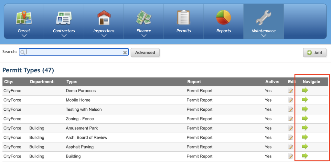This screenshot has height=162, width=331.
Task: Edit the Testing with Nelson permit type
Action: (x=291, y=109)
